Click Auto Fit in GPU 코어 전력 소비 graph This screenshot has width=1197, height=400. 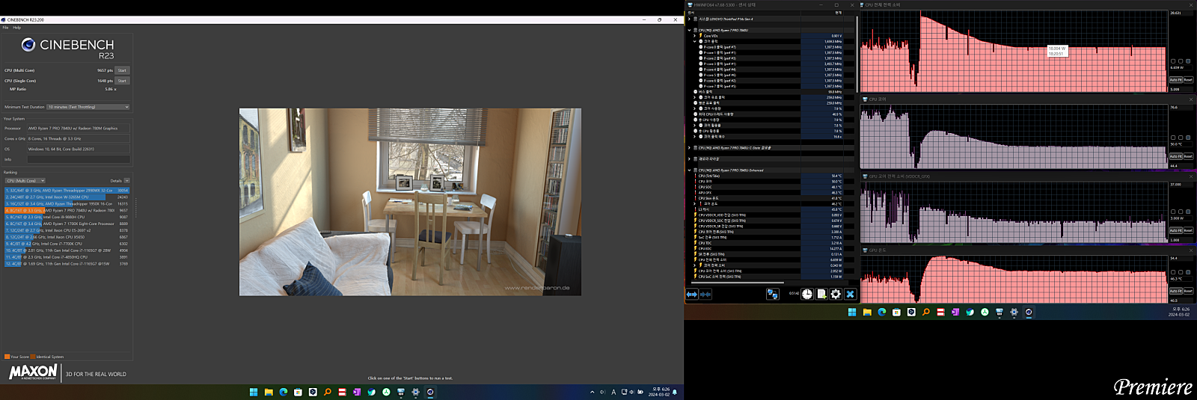(1175, 230)
